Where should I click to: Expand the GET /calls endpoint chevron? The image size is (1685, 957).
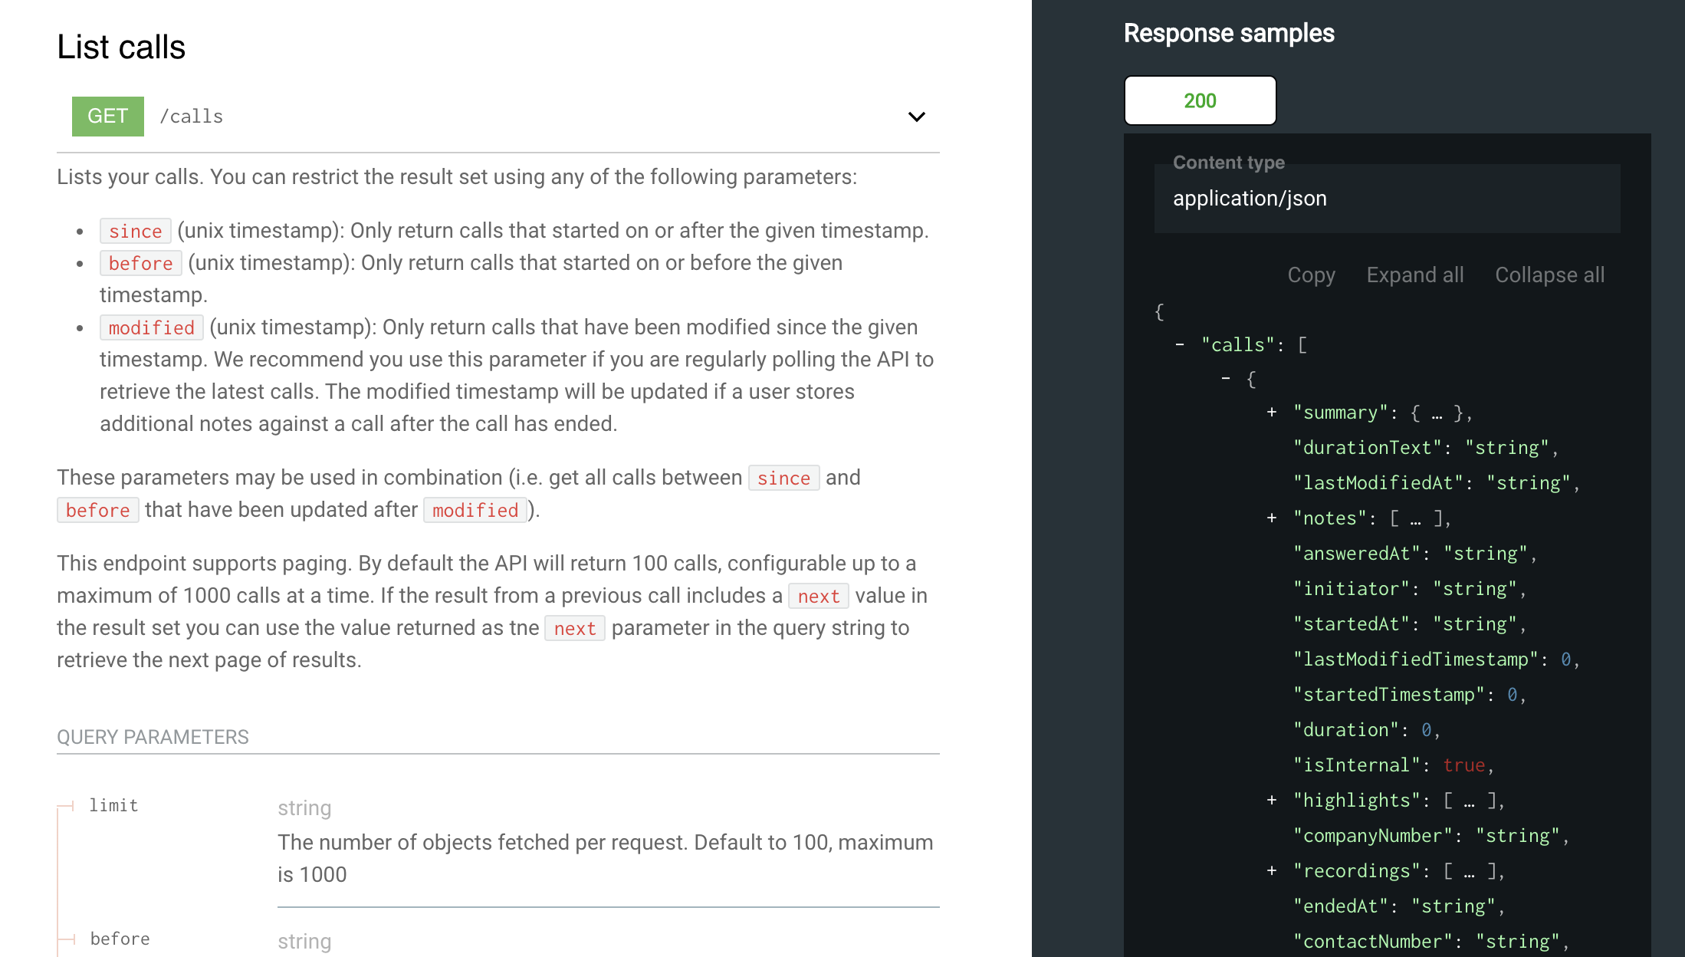(x=916, y=117)
